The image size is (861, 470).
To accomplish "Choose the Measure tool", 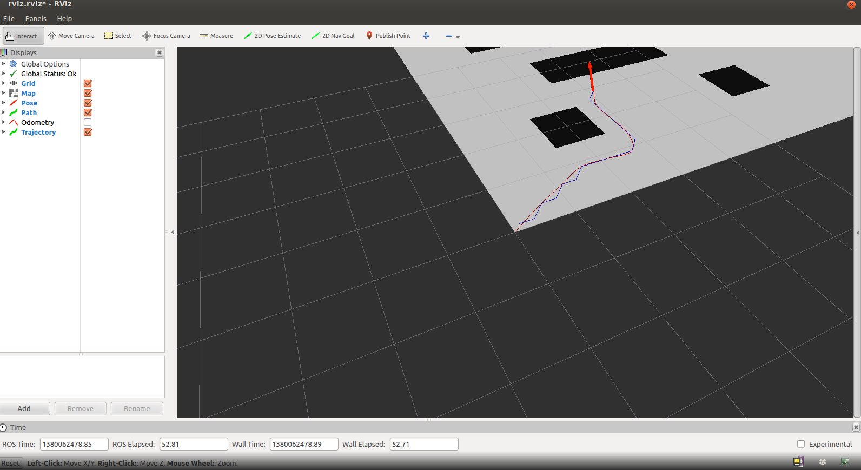I will [216, 36].
